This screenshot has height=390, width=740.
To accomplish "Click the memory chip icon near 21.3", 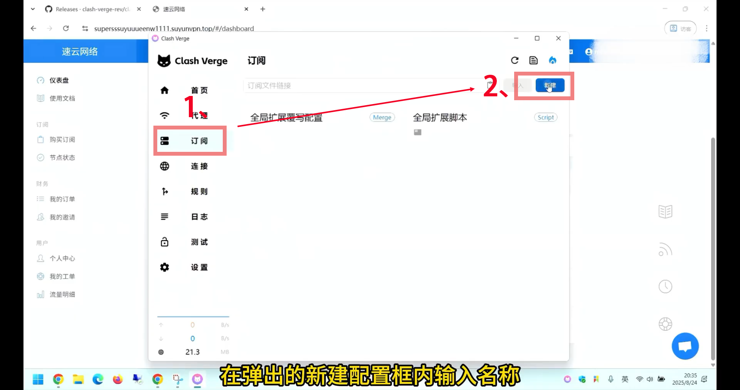I will (x=161, y=352).
